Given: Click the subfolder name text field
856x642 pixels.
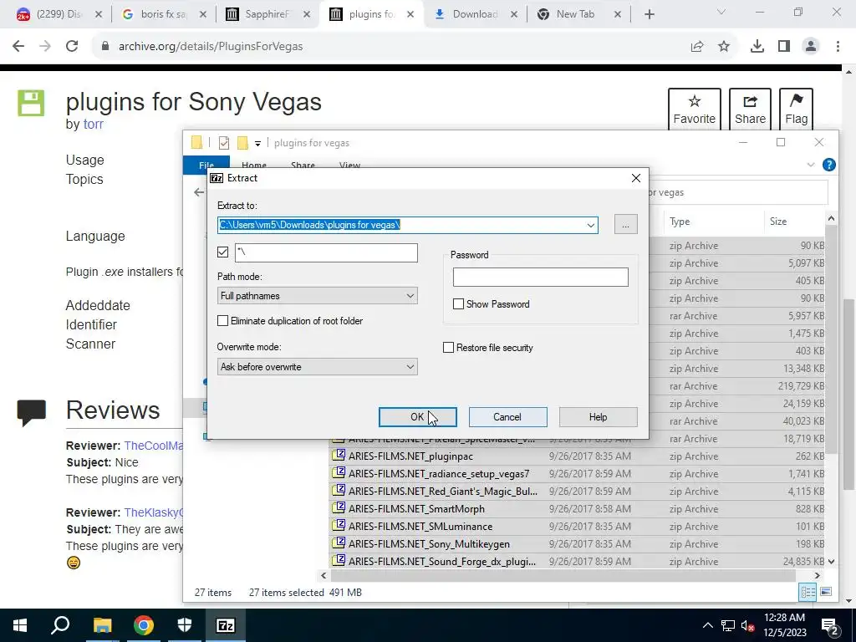Looking at the screenshot, I should click(x=327, y=252).
